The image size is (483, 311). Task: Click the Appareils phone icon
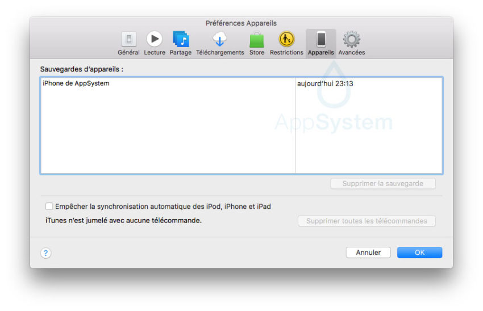point(321,39)
